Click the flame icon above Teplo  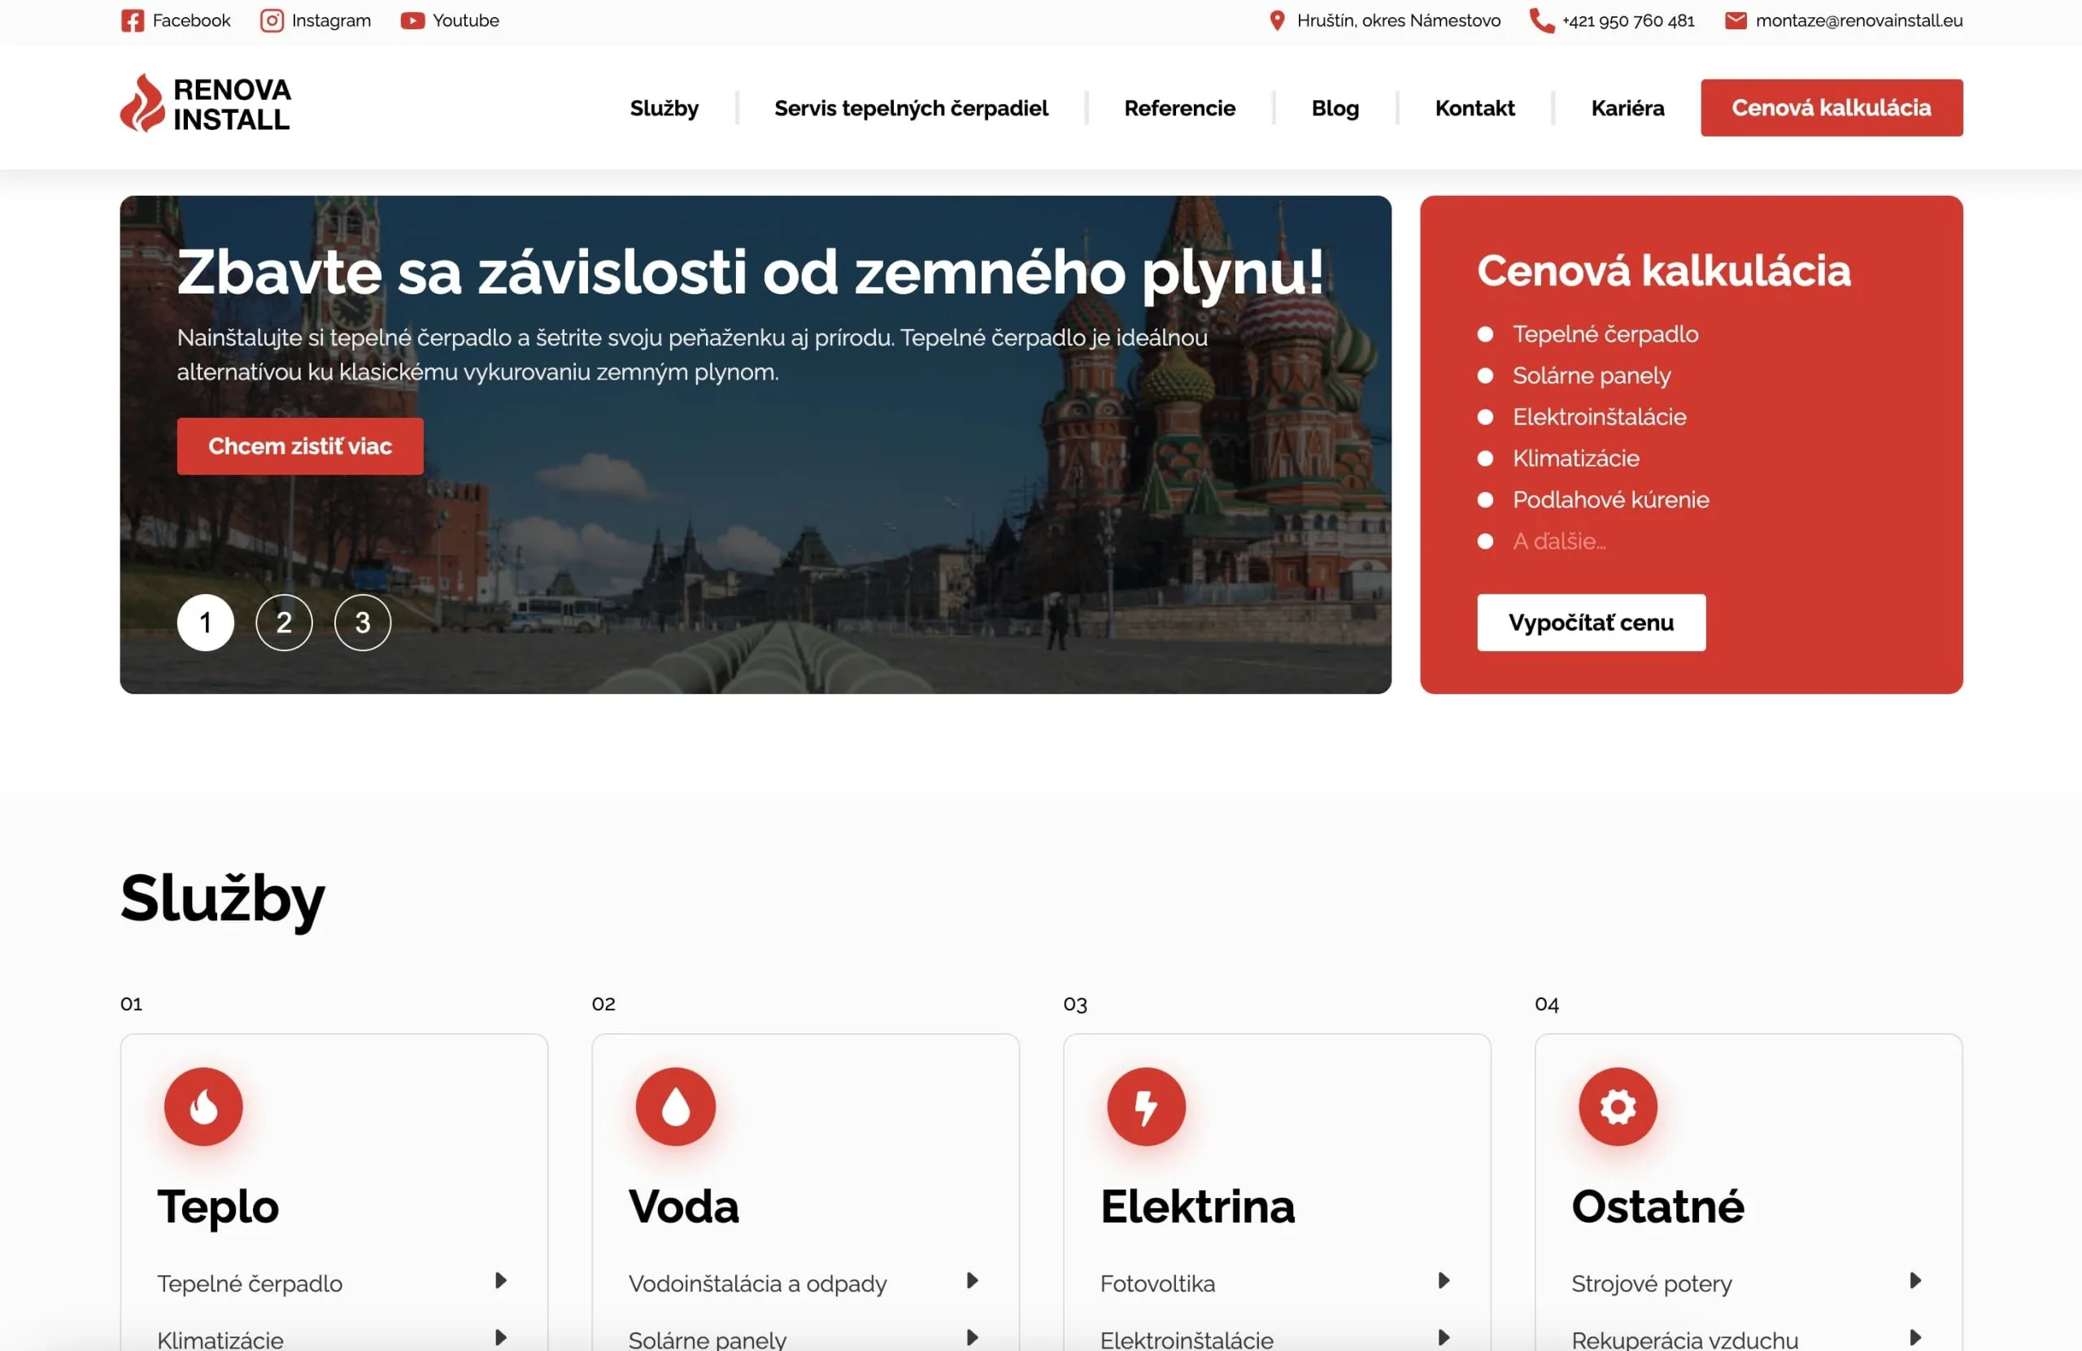(x=204, y=1106)
